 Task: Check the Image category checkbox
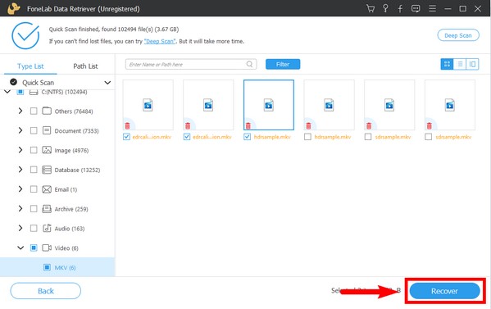pos(34,150)
